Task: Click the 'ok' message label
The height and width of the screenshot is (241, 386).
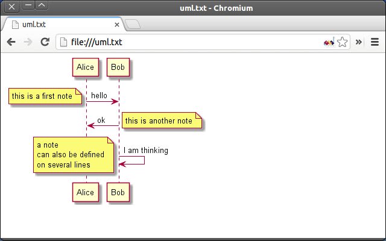Action: coord(101,120)
